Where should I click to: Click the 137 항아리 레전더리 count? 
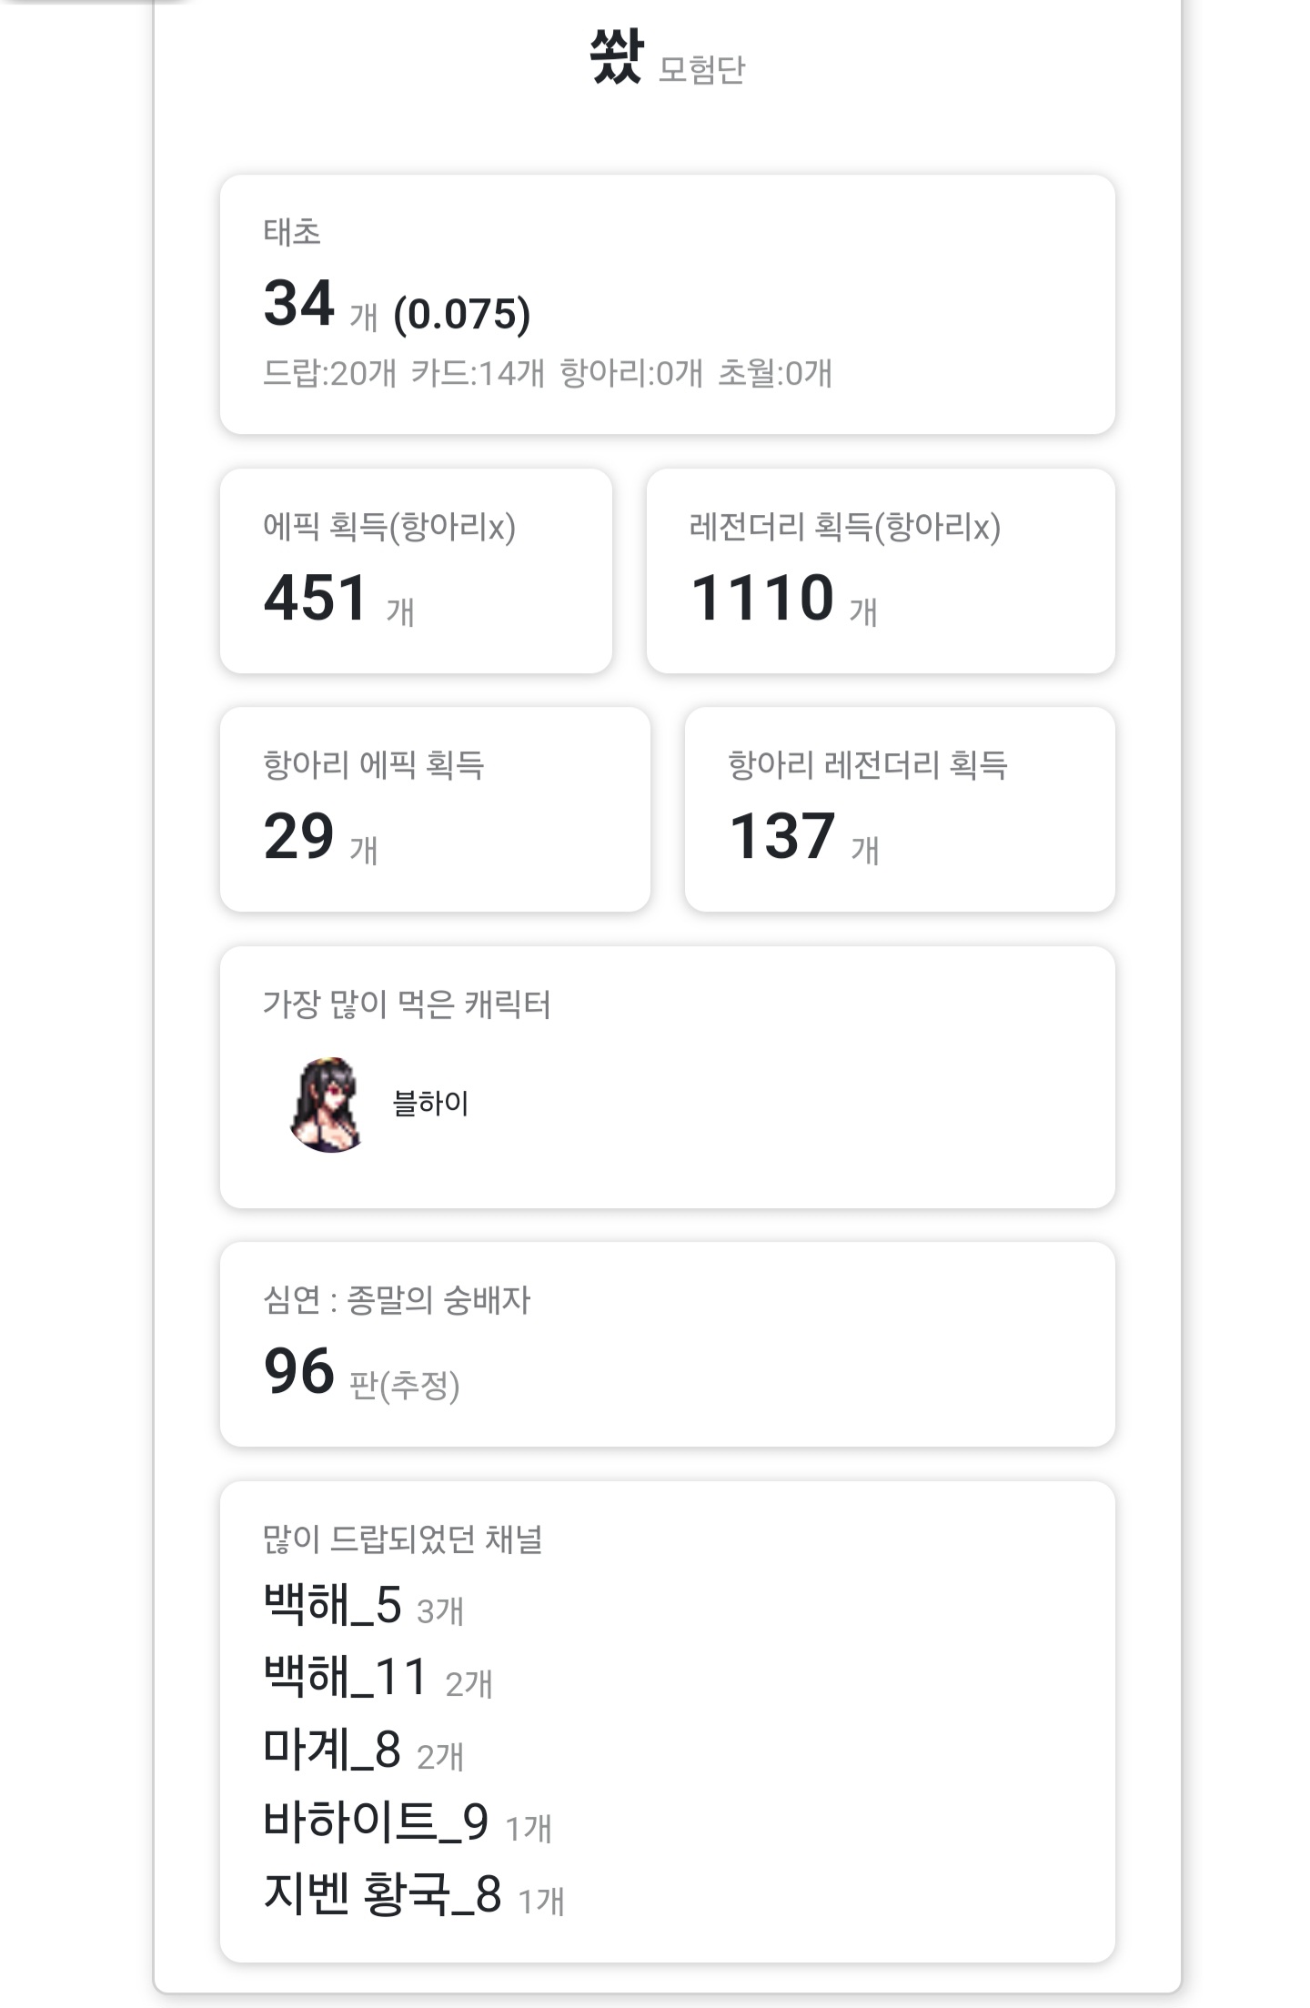[x=781, y=836]
